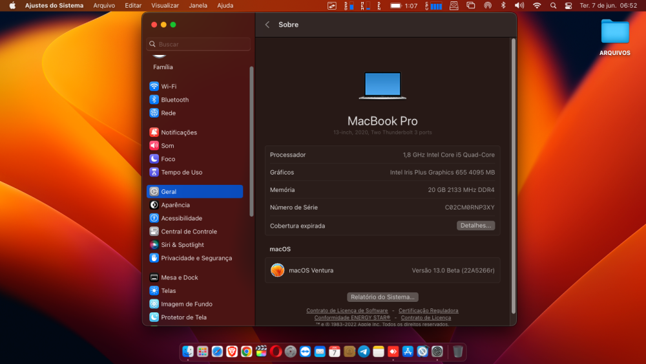Click the MacBook Pro laptop image
Viewport: 646px width, 364px height.
point(382,86)
